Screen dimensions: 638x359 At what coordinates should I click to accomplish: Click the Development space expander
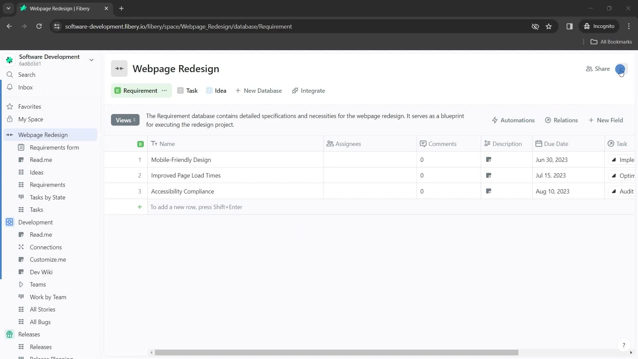[10, 223]
